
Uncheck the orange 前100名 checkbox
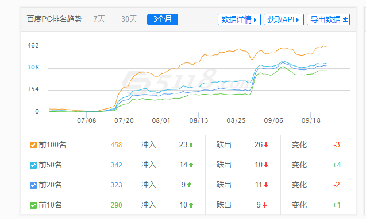33,145
